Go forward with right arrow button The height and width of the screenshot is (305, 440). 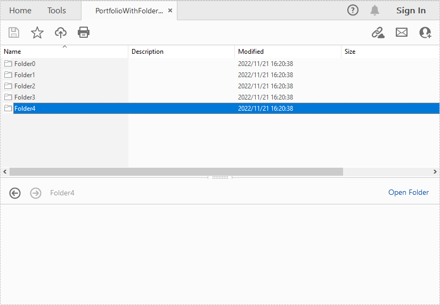pyautogui.click(x=36, y=193)
